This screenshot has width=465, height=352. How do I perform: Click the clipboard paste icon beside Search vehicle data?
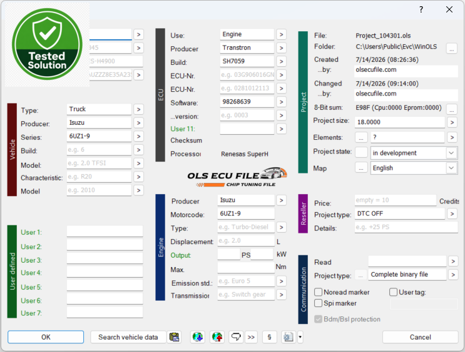[x=175, y=337]
